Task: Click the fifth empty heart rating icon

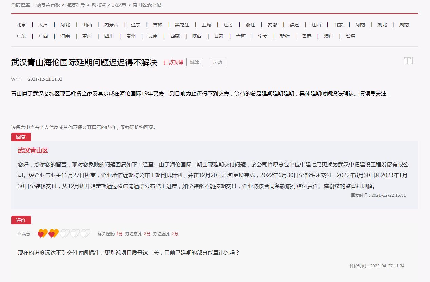Action: (85, 233)
